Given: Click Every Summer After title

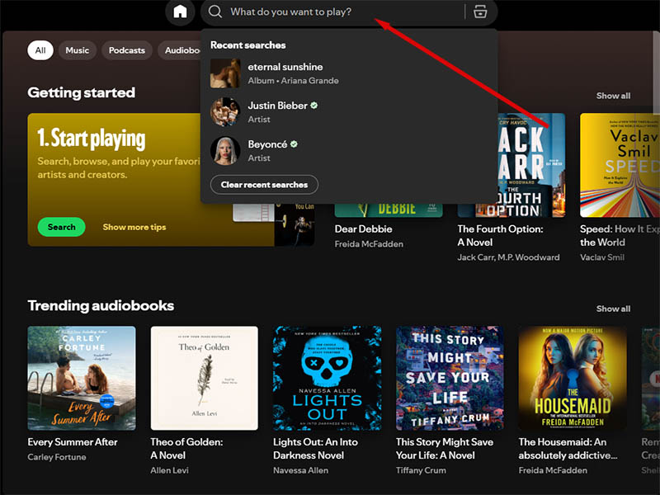Looking at the screenshot, I should pos(73,442).
